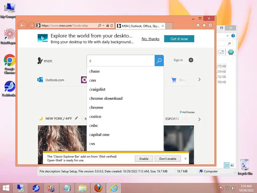Viewport: 257px width, 193px height.
Task: Click the Bing desktop promo image
Action: [43, 38]
